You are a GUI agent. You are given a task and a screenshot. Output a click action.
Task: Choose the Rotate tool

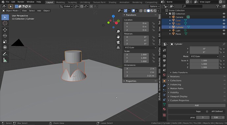coord(5,36)
